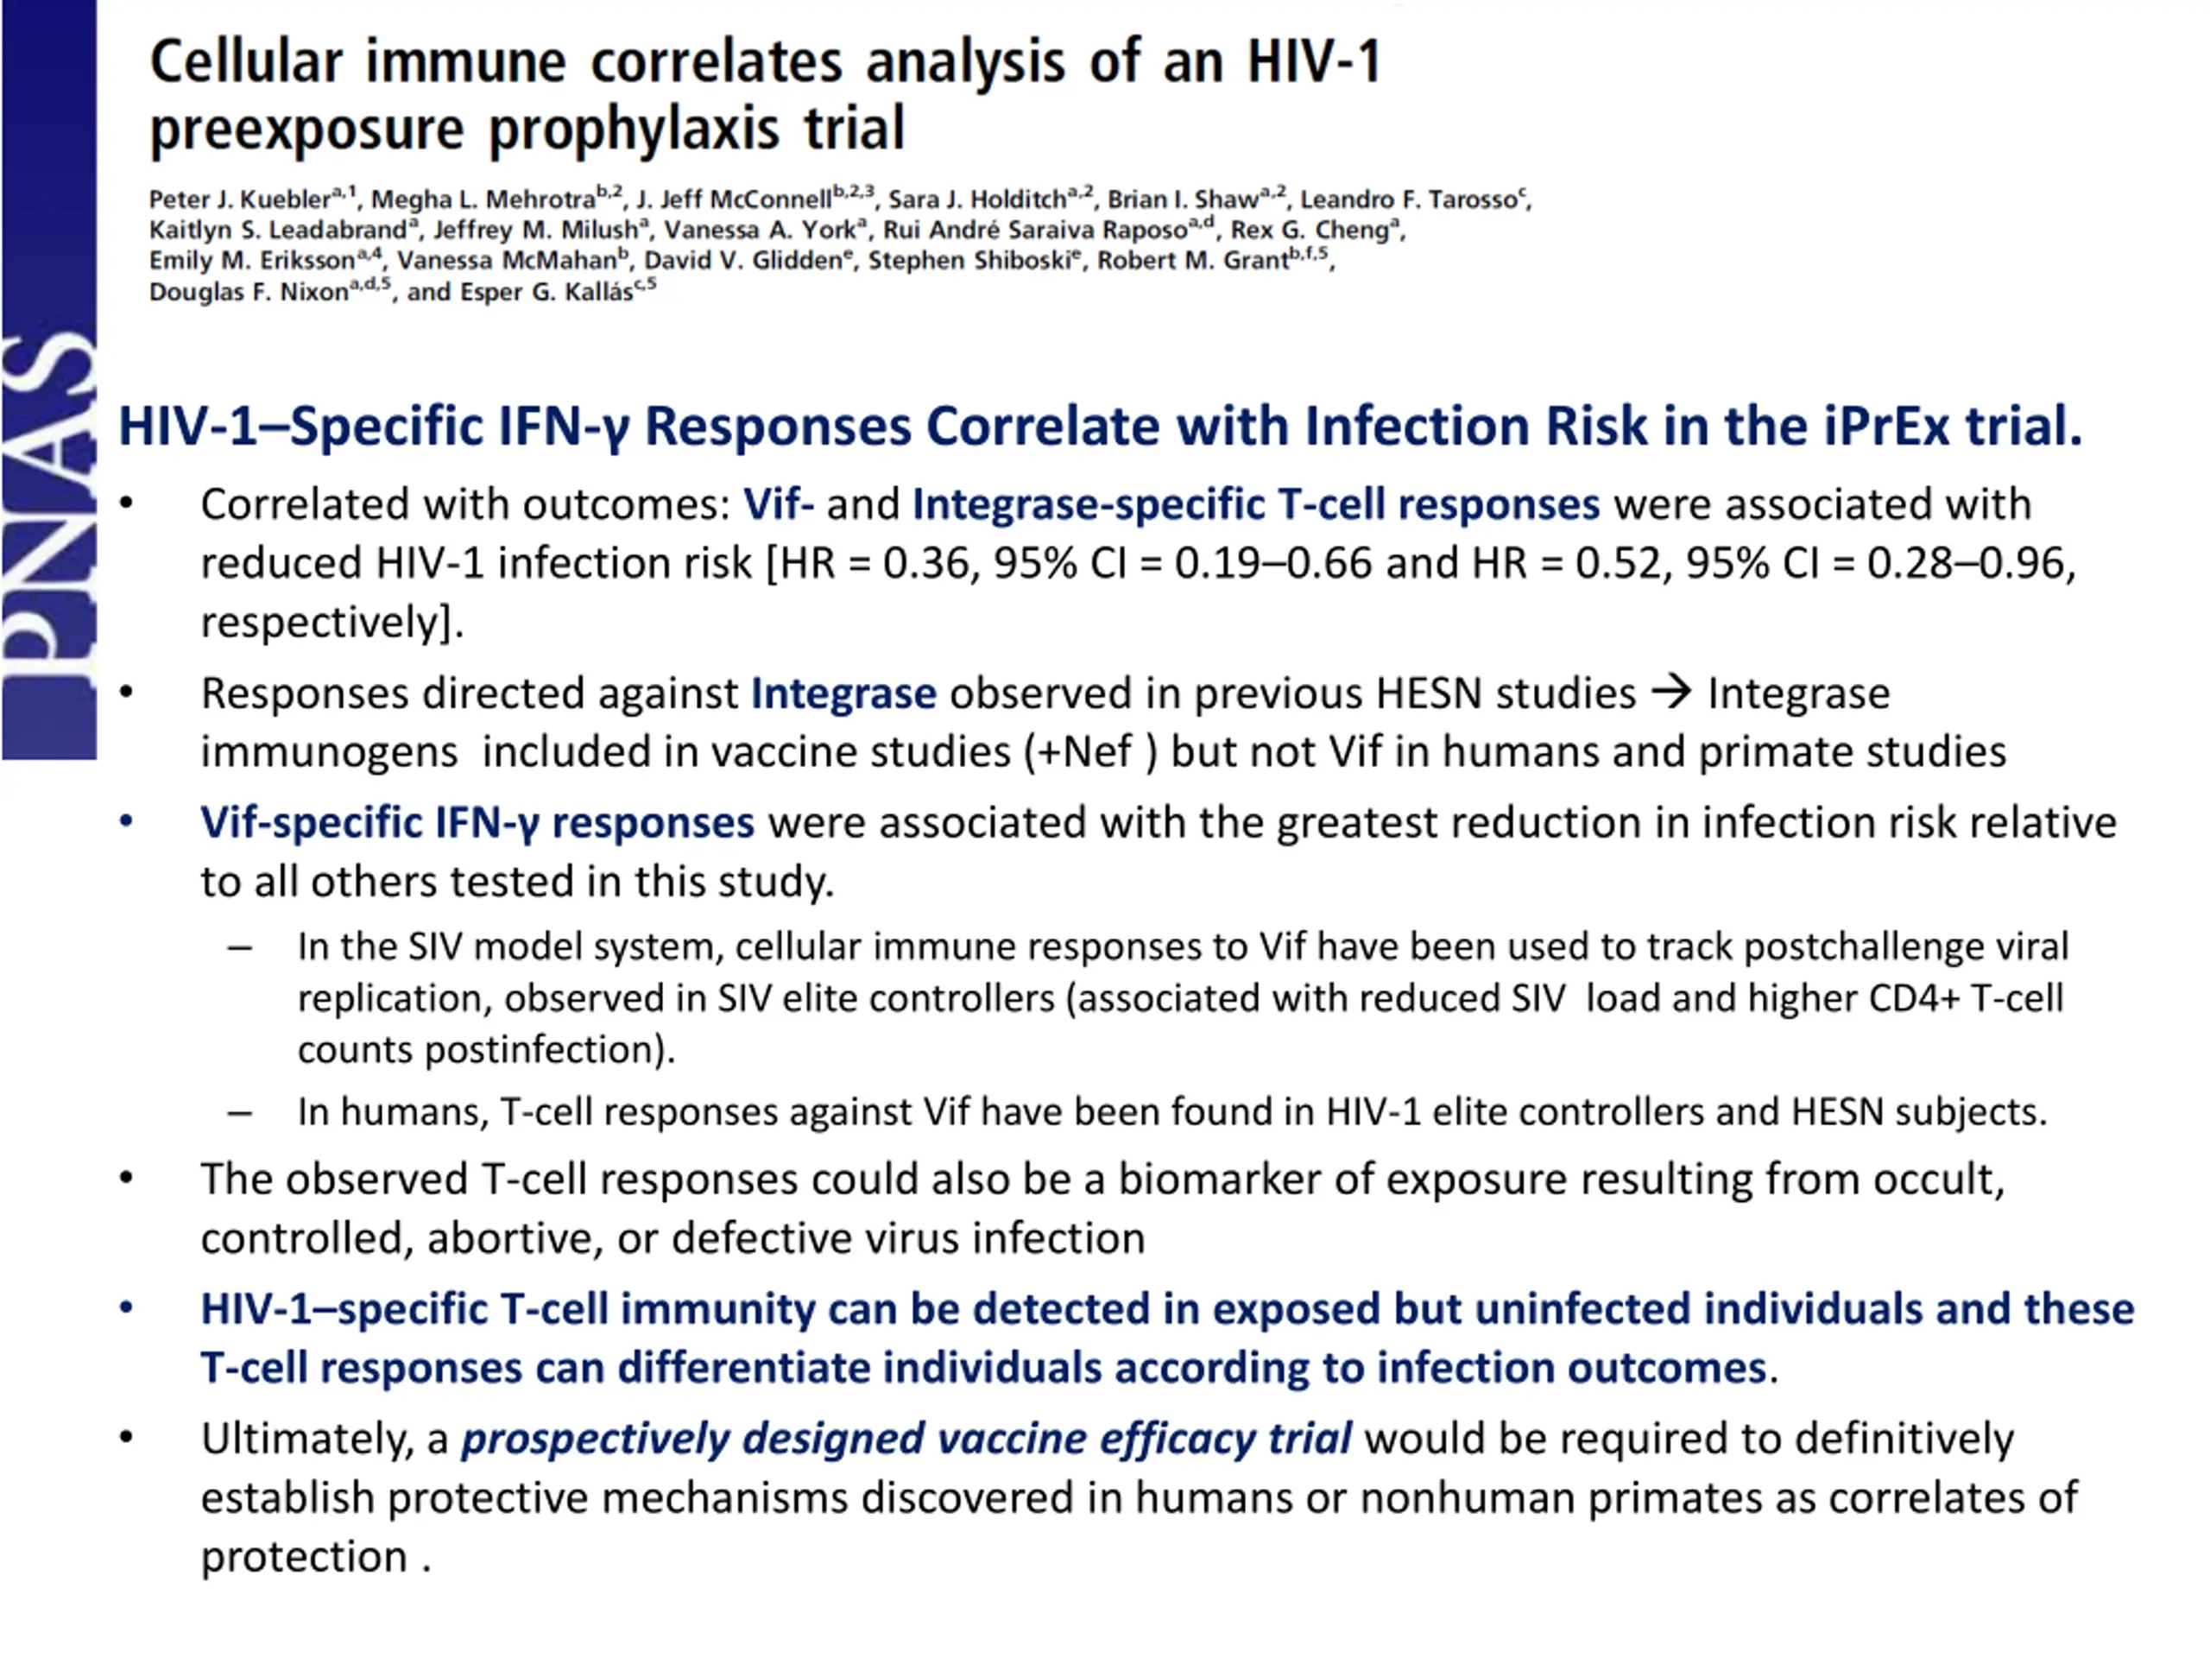The width and height of the screenshot is (2210, 1658).
Task: Click the blue heading about IFN-γ Responses
Action: coord(1100,426)
